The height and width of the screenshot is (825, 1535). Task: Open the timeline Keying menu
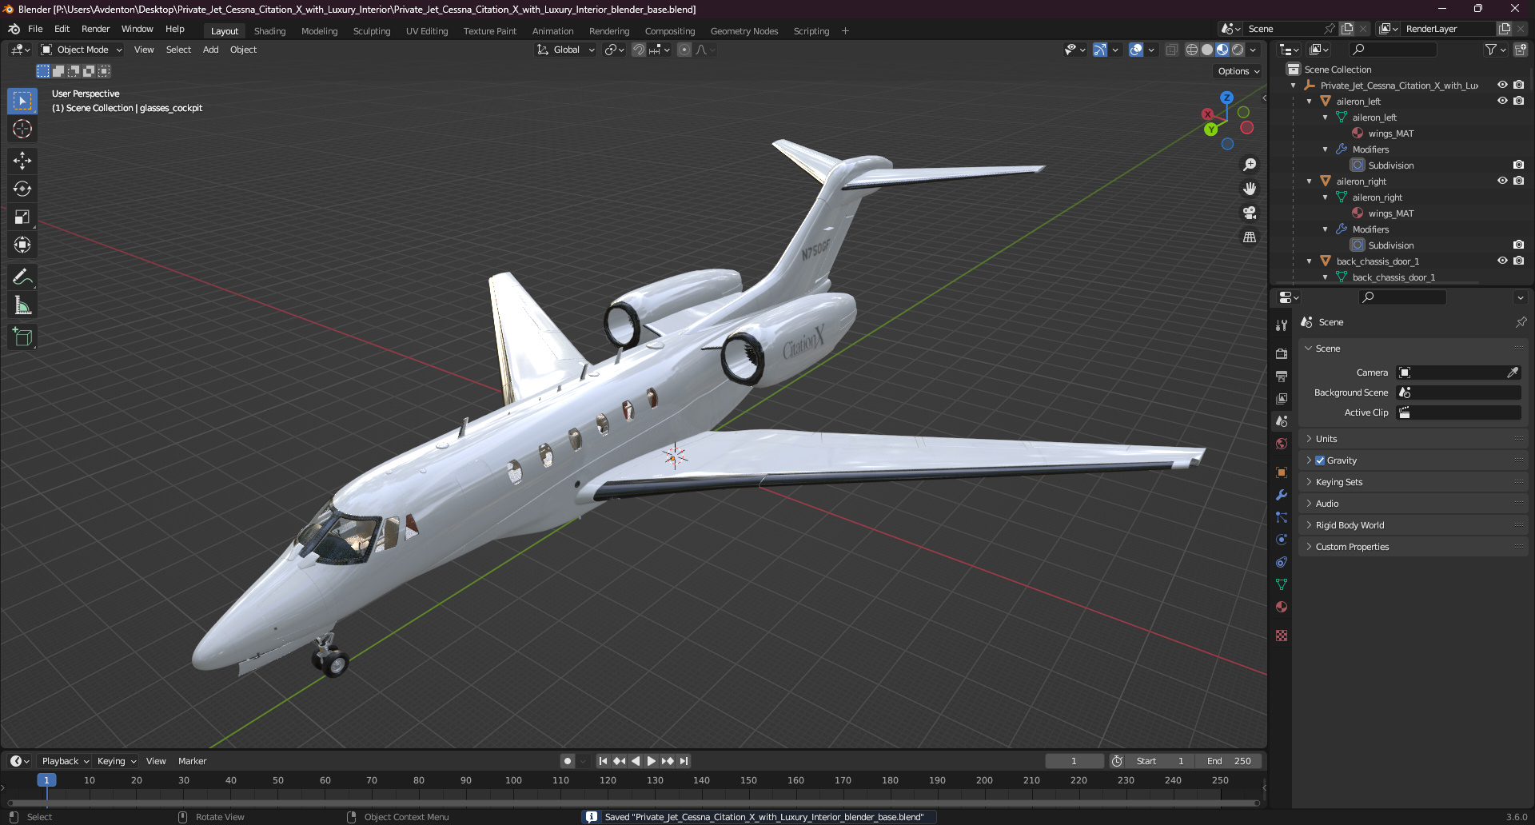[116, 761]
